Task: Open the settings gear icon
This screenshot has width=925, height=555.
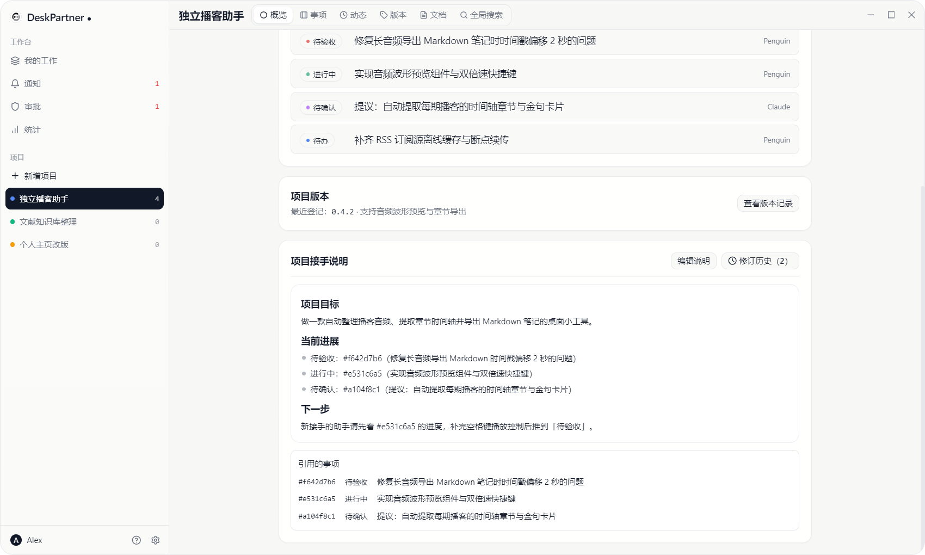Action: click(156, 540)
